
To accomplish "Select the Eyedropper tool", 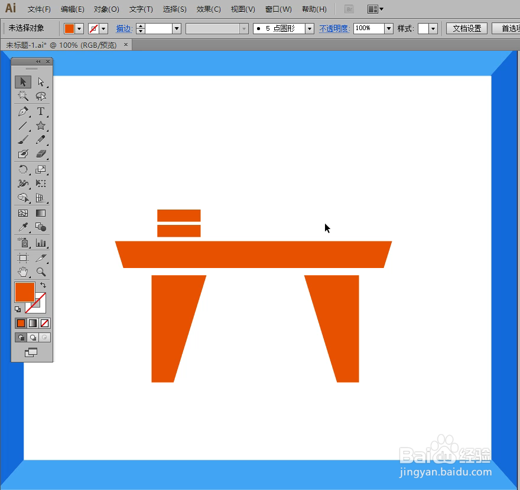I will 23,227.
